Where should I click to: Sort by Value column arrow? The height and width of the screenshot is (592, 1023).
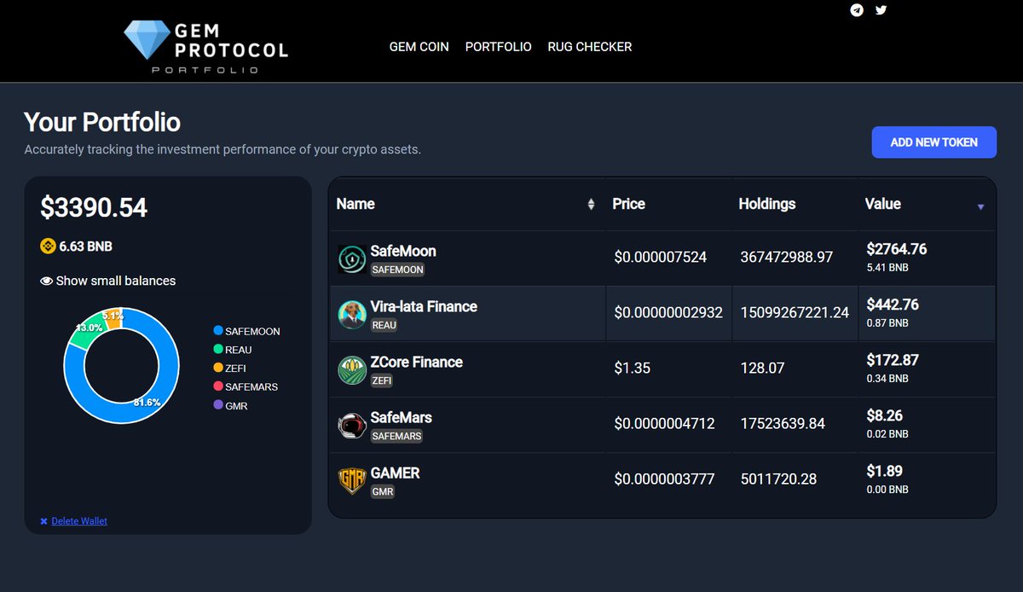coord(980,207)
